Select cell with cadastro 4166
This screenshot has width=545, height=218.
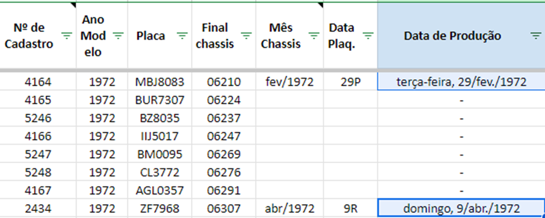point(38,136)
